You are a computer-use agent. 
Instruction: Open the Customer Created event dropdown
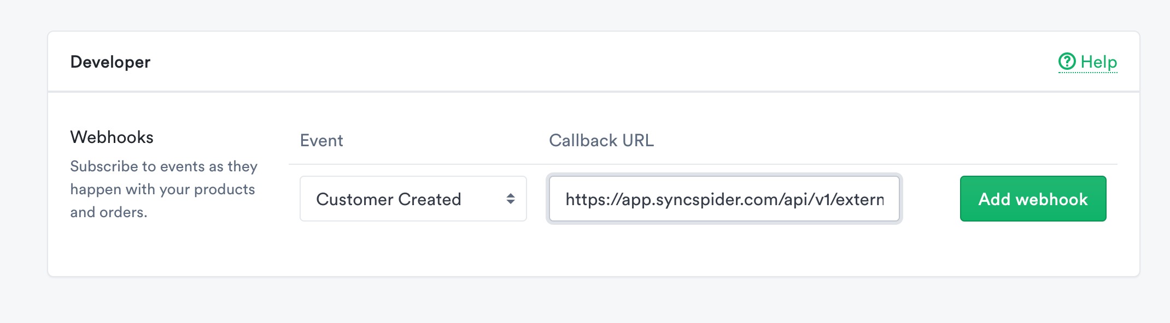(x=413, y=199)
